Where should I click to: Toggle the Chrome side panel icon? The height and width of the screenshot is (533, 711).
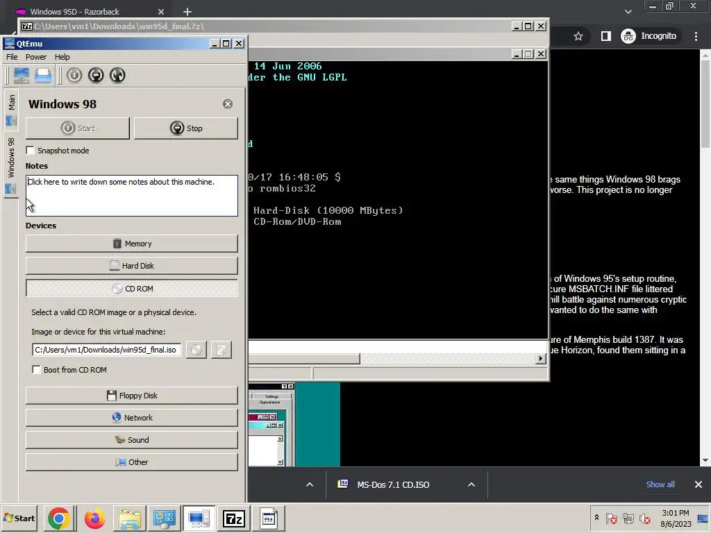pyautogui.click(x=605, y=36)
